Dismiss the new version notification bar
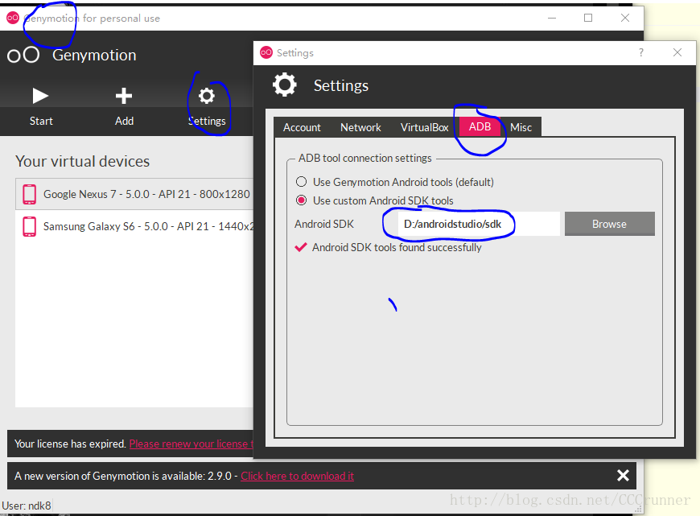700x516 pixels. 623,475
